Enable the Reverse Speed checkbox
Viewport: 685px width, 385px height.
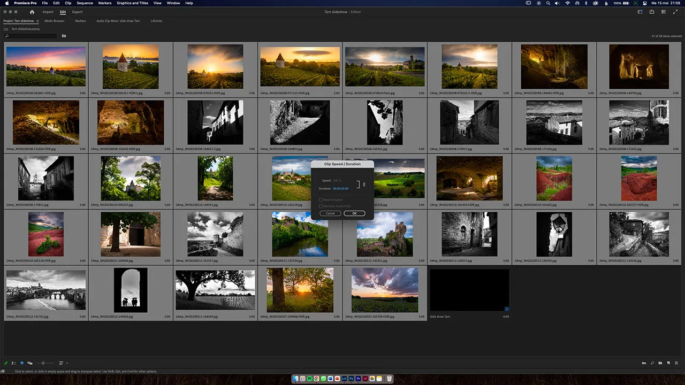coord(321,200)
